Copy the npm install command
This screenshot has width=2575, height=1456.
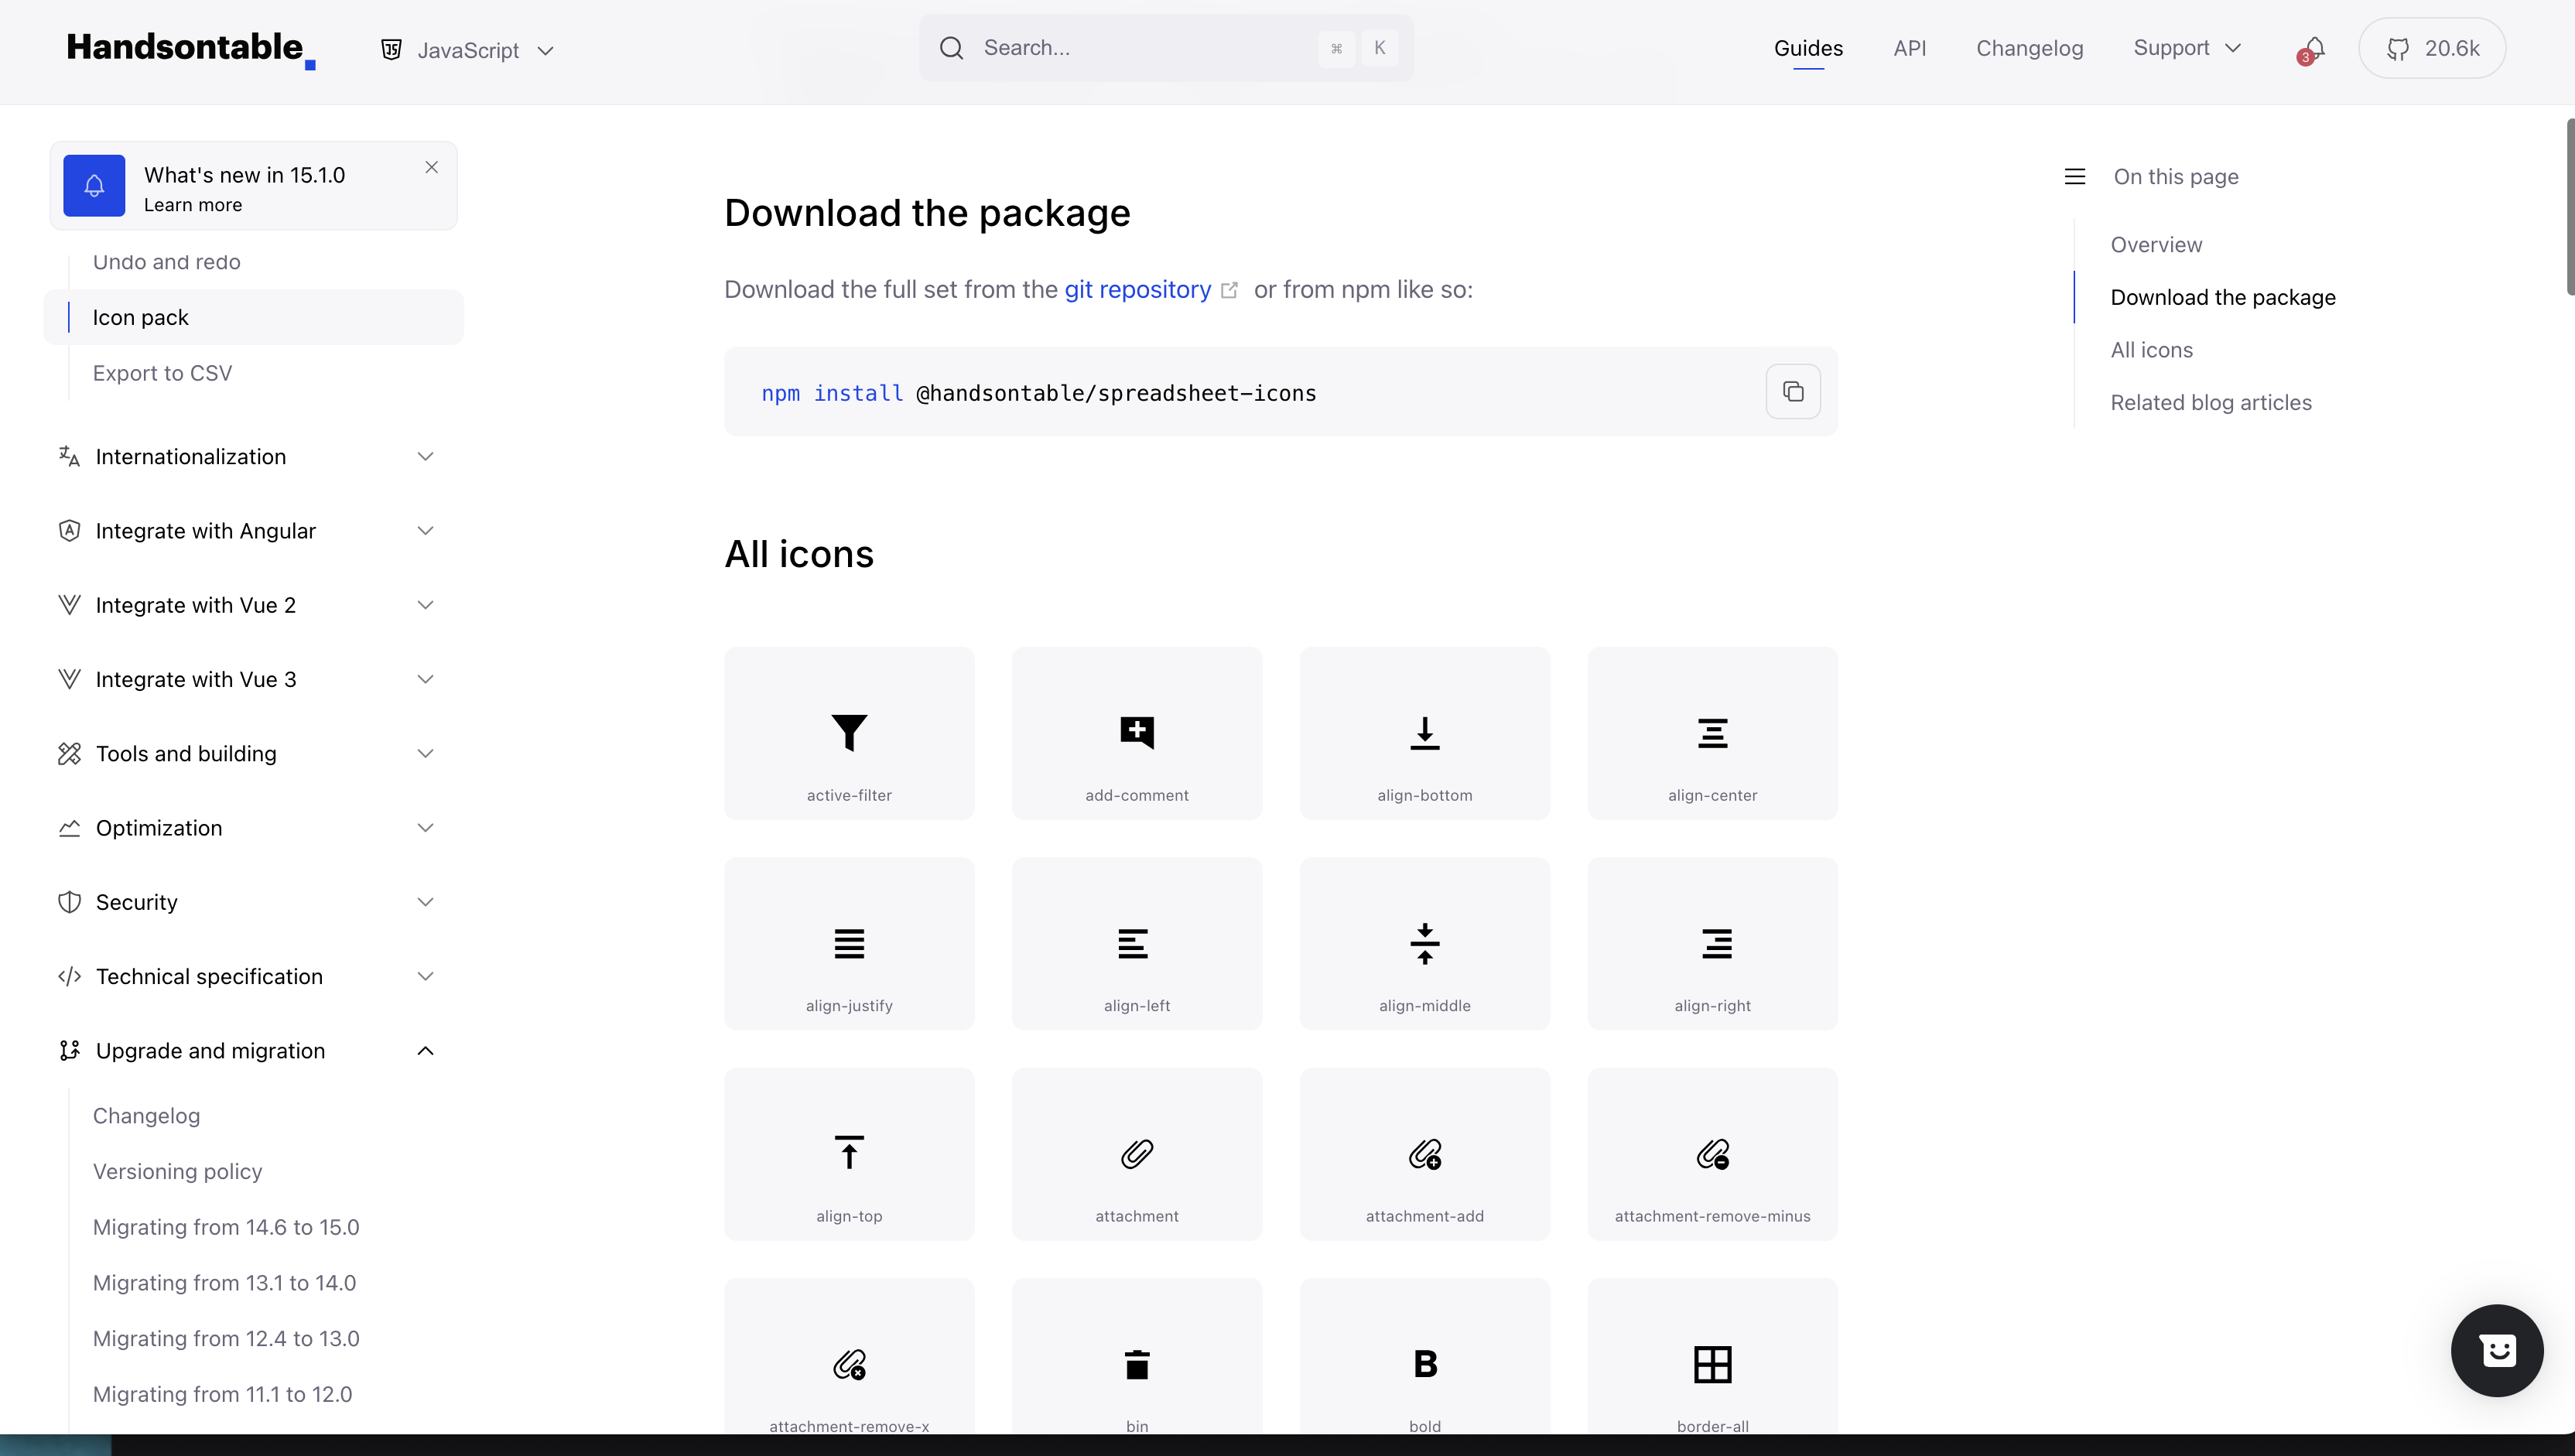tap(1793, 391)
